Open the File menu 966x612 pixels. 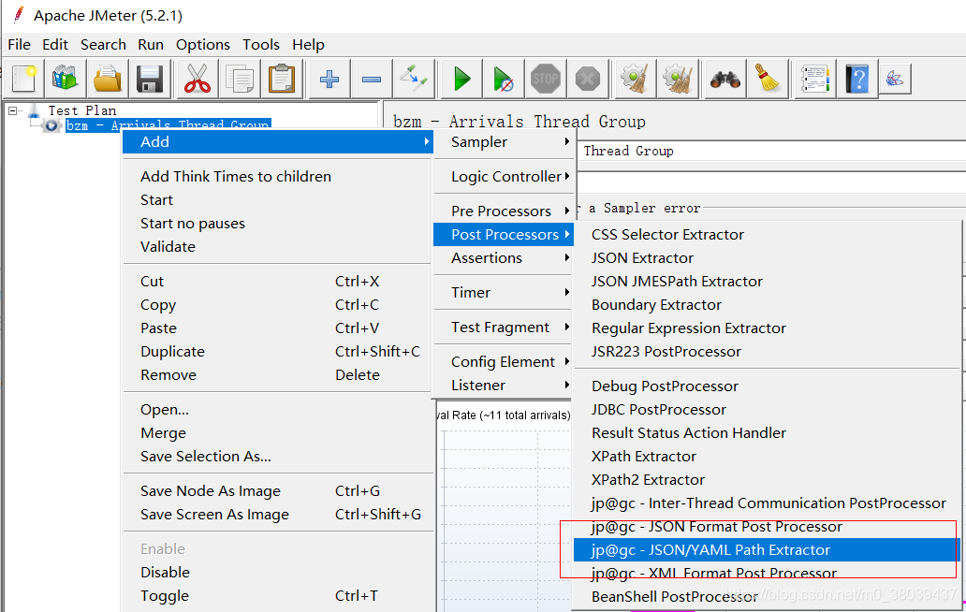click(19, 44)
